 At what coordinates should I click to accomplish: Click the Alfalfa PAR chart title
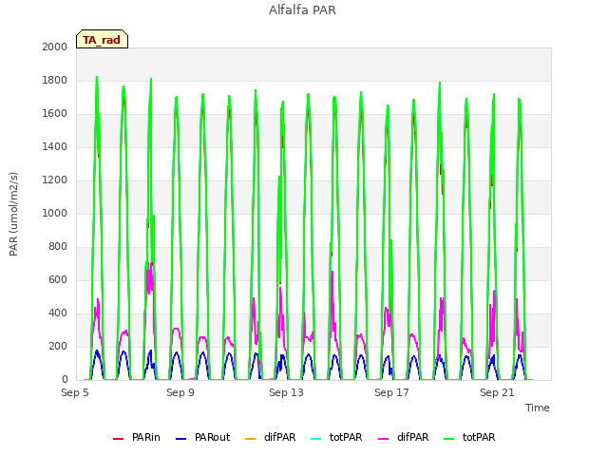[x=302, y=10]
